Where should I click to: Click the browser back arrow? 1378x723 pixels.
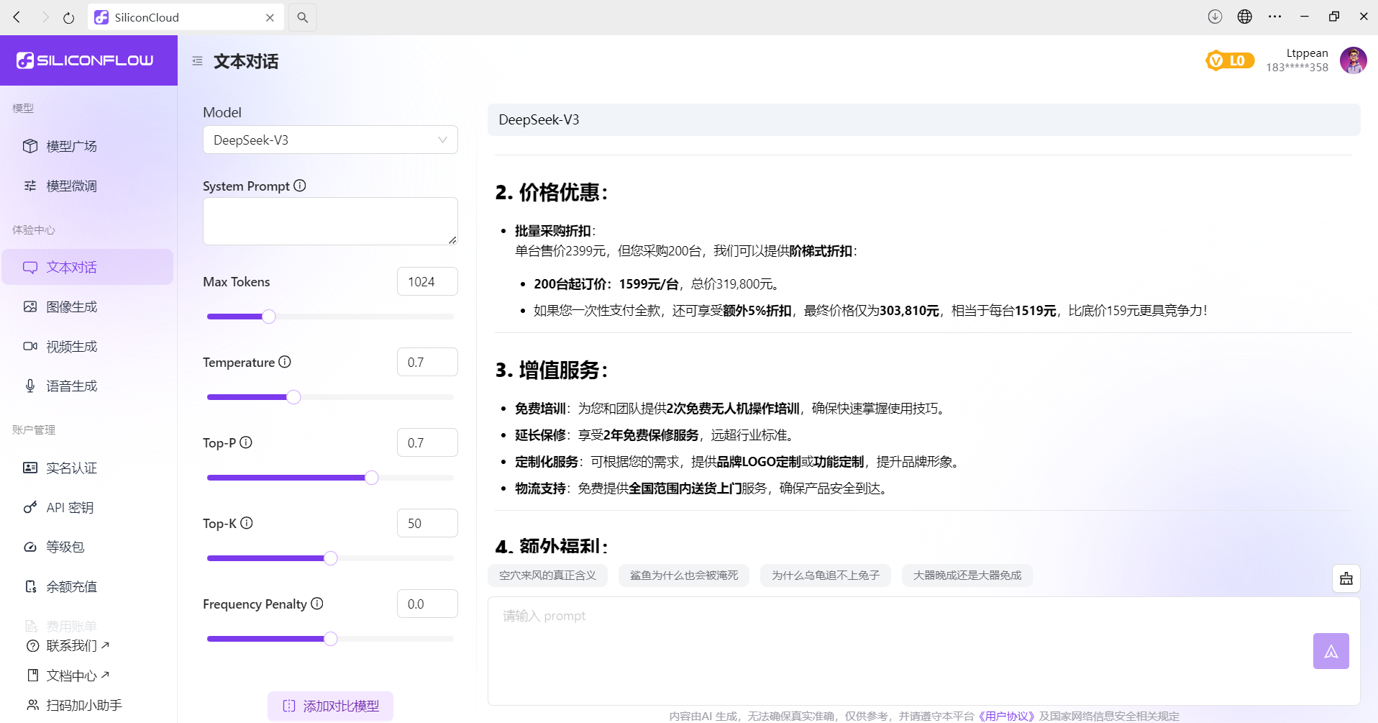click(17, 17)
